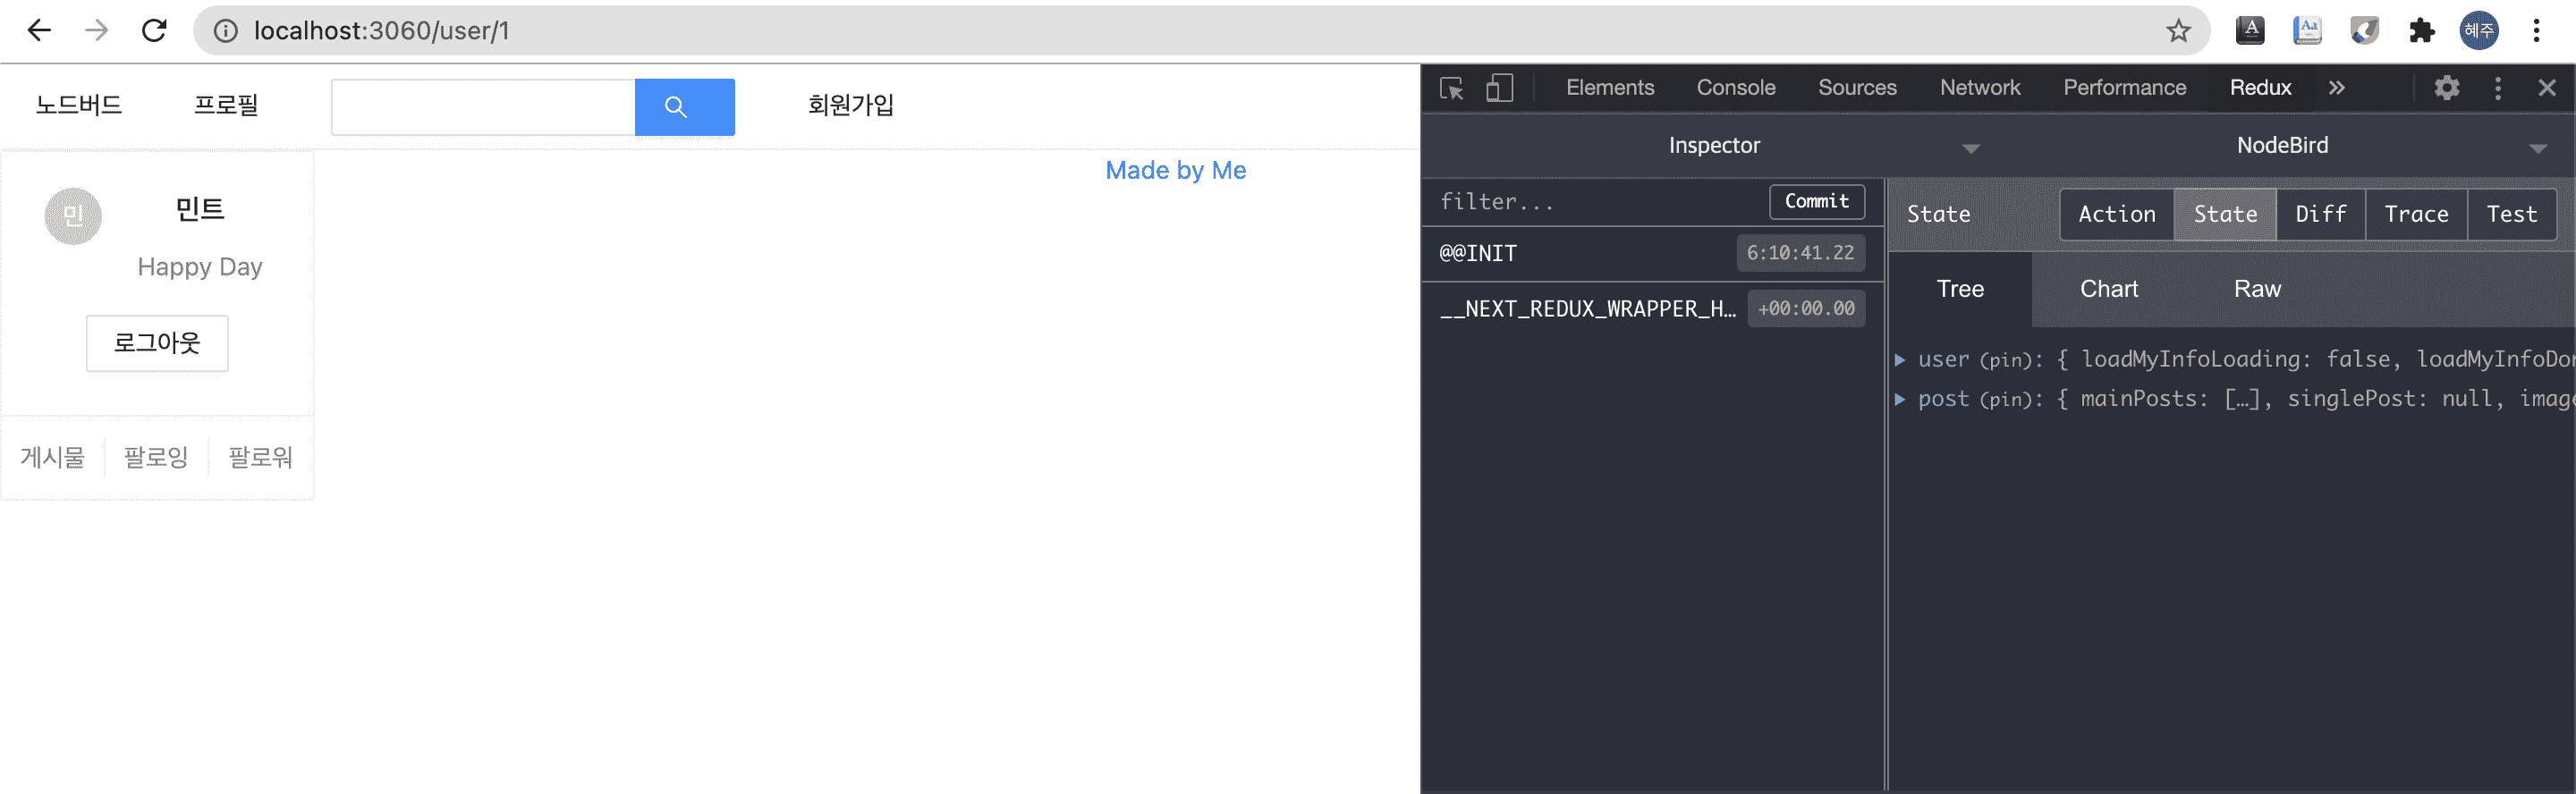
Task: Bookmark this page with the star icon
Action: 2179,31
